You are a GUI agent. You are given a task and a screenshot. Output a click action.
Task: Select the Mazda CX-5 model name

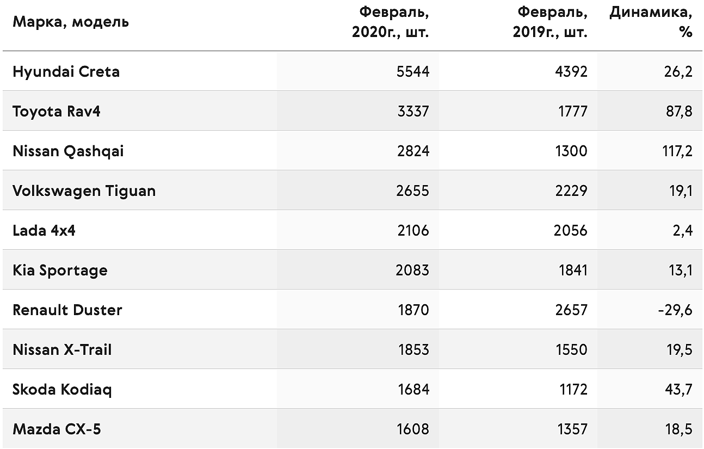tap(57, 429)
